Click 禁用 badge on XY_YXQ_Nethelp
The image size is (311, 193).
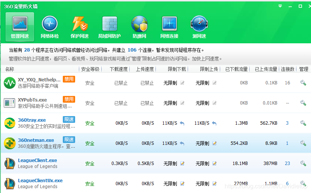(x=69, y=79)
